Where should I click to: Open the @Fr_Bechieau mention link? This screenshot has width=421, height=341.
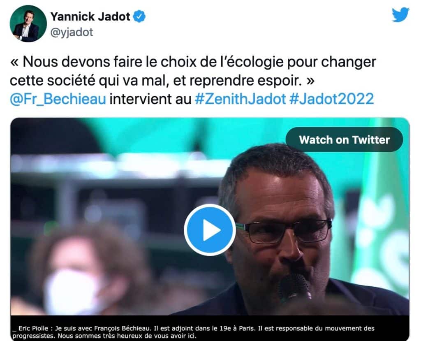[58, 99]
